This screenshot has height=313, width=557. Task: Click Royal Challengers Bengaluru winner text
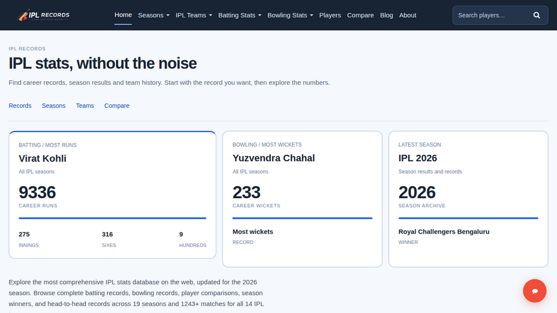[x=444, y=232]
